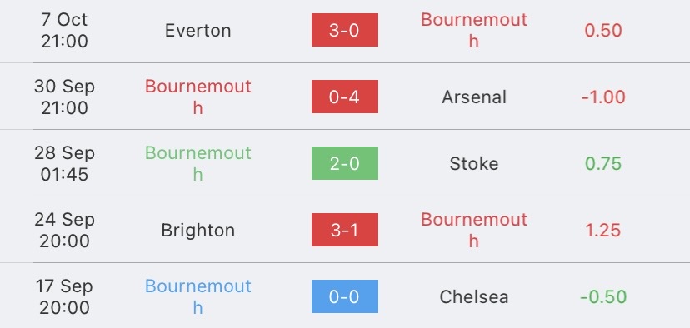Select Brighton team name
690x328 pixels.
(198, 231)
